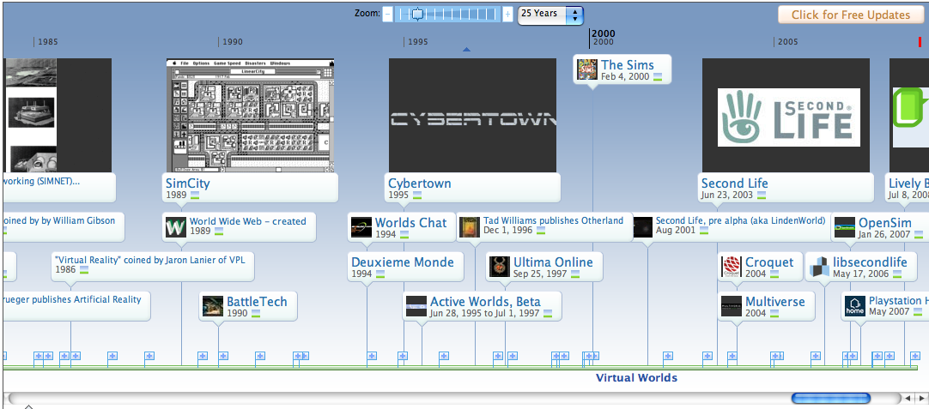Image resolution: width=929 pixels, height=409 pixels.
Task: Click the OpenSim thumbnail icon
Action: click(845, 227)
